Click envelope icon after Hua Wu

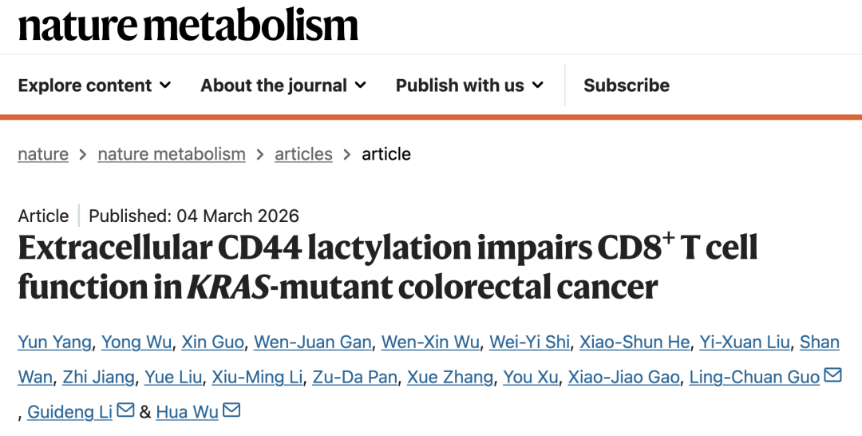click(x=231, y=410)
